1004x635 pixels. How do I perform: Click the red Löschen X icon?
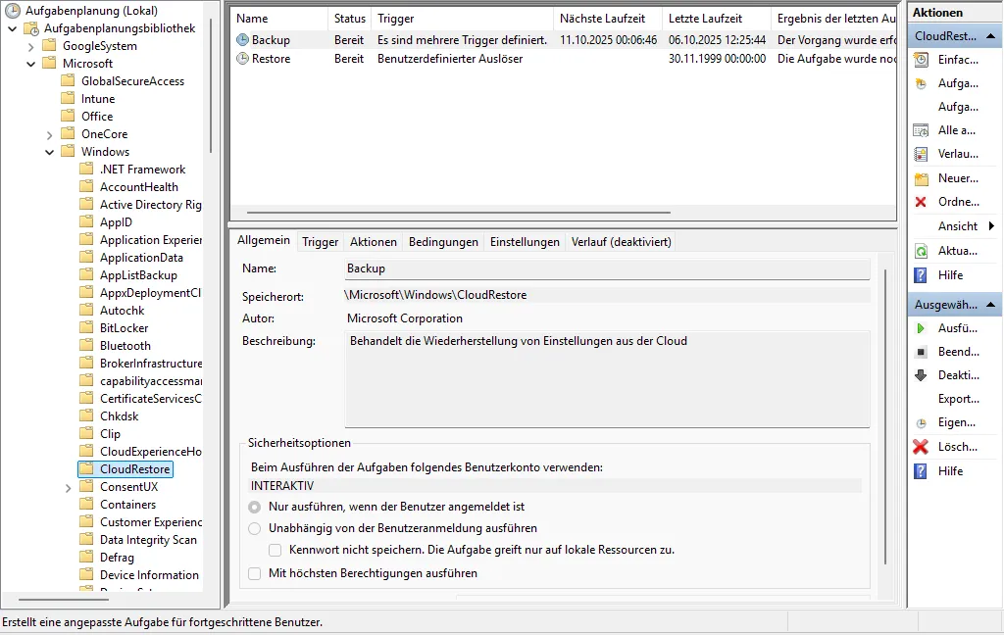pyautogui.click(x=921, y=447)
